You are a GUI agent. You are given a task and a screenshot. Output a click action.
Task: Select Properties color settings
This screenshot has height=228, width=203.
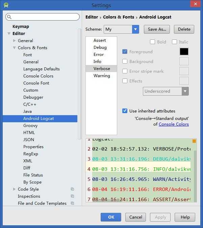[33, 147]
